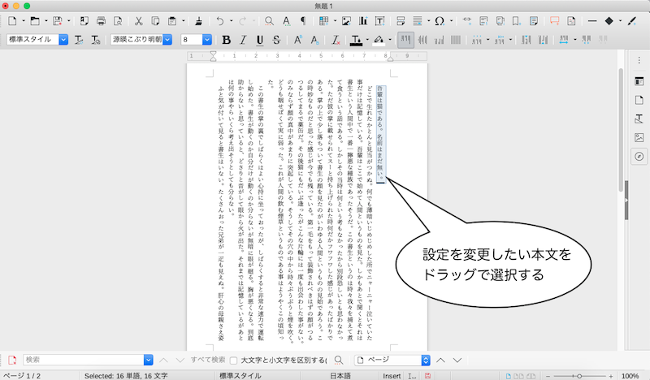
Task: Open the 標準スタイル paragraph style dropdown
Action: 63,39
